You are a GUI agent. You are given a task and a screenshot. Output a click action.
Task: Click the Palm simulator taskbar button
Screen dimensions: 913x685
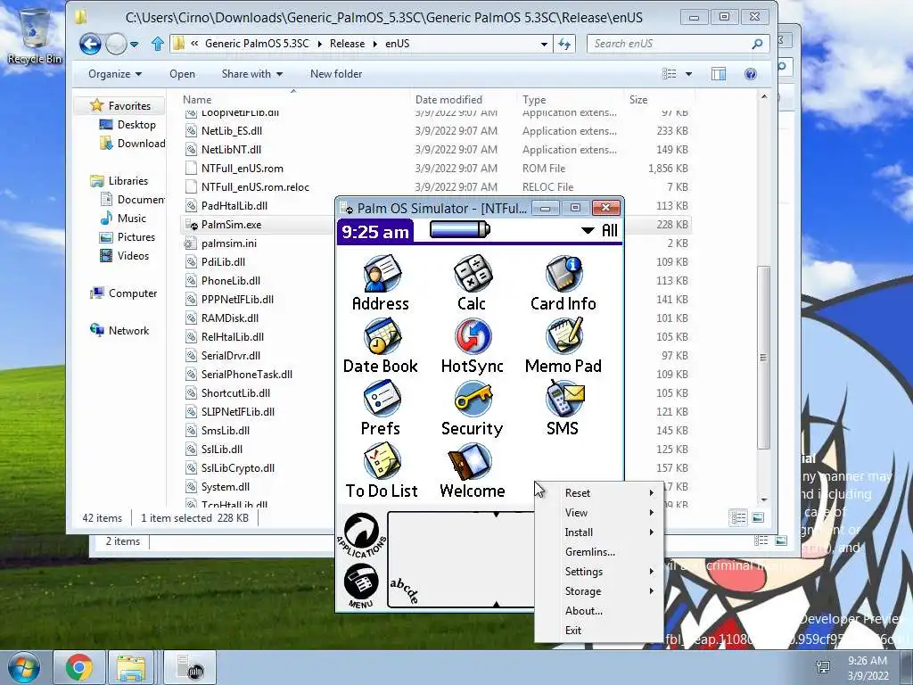point(190,667)
